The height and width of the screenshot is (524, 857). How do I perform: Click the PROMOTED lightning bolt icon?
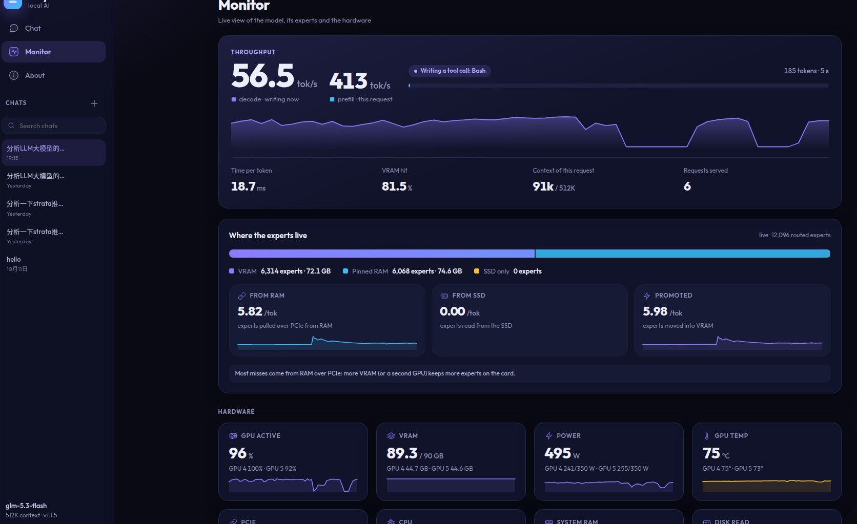tap(647, 296)
